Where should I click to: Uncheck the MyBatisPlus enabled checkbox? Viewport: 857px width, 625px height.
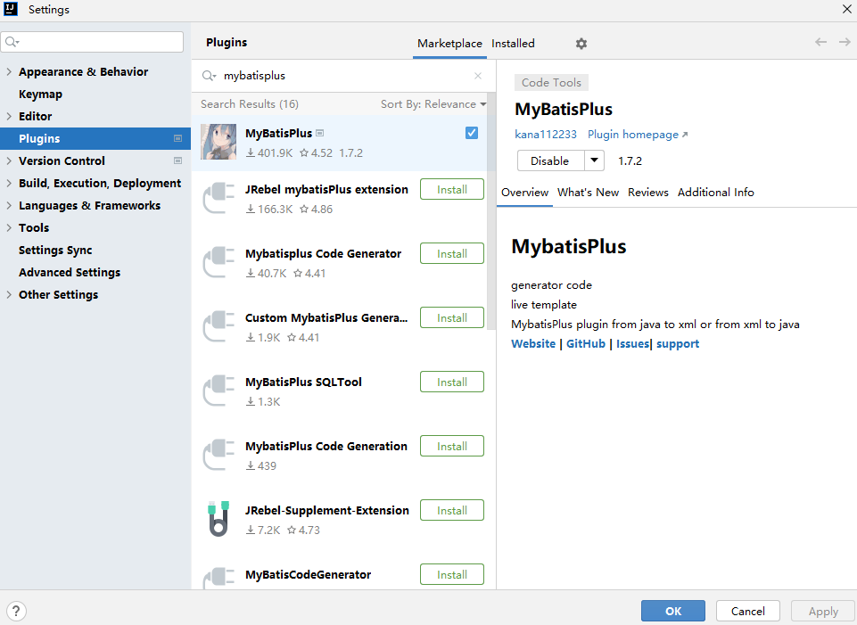[x=472, y=133]
